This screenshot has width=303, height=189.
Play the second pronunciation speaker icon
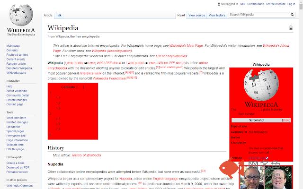pos(147,63)
